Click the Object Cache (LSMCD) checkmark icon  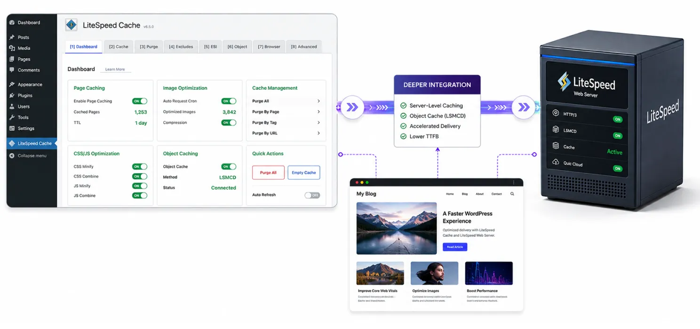[x=403, y=116]
